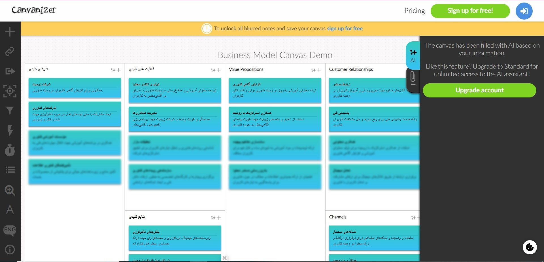Click the link chain icon in sidebar

(10, 52)
